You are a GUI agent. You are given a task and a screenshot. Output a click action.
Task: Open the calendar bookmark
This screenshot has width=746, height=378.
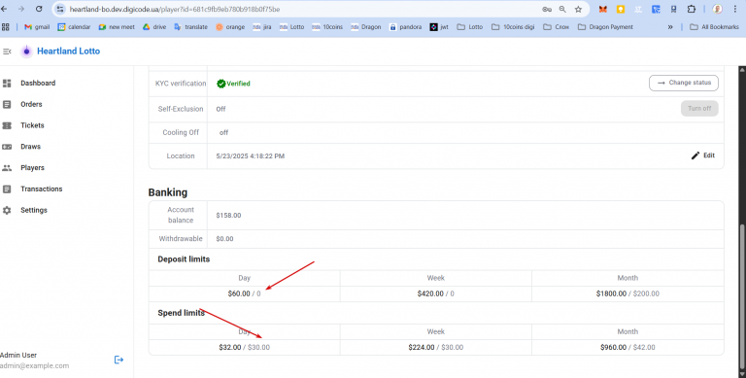pyautogui.click(x=74, y=27)
